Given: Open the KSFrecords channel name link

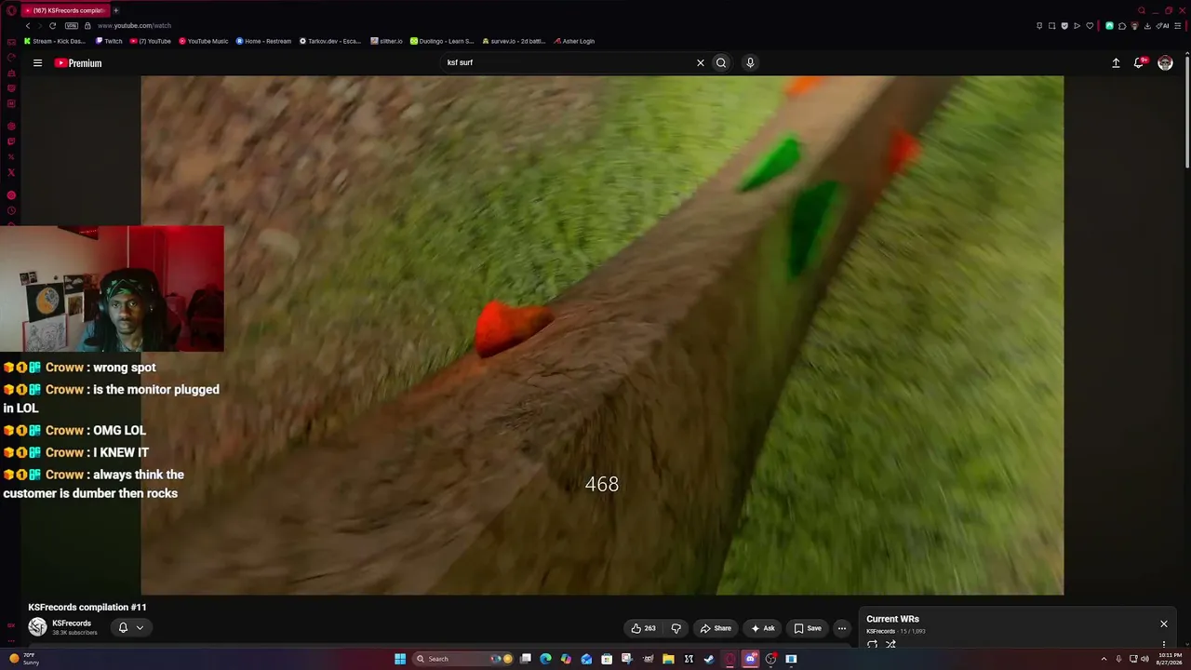Looking at the screenshot, I should point(72,623).
